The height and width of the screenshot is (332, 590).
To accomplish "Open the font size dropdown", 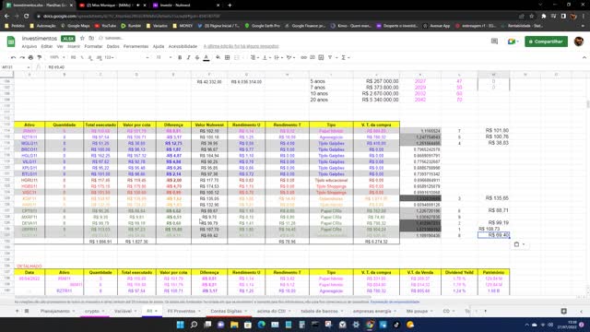I will pyautogui.click(x=164, y=57).
